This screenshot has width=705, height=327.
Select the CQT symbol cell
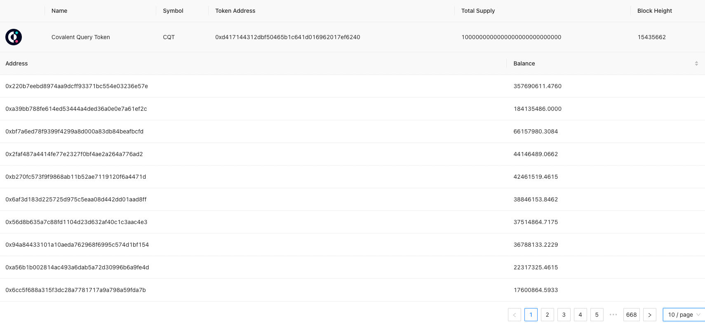(x=169, y=37)
